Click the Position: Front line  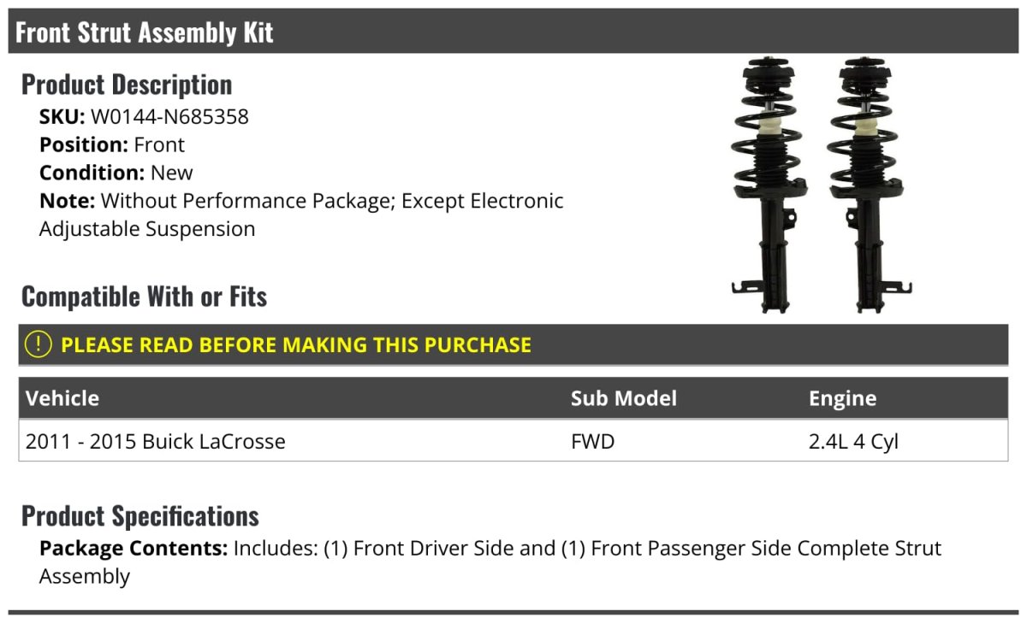[x=112, y=144]
